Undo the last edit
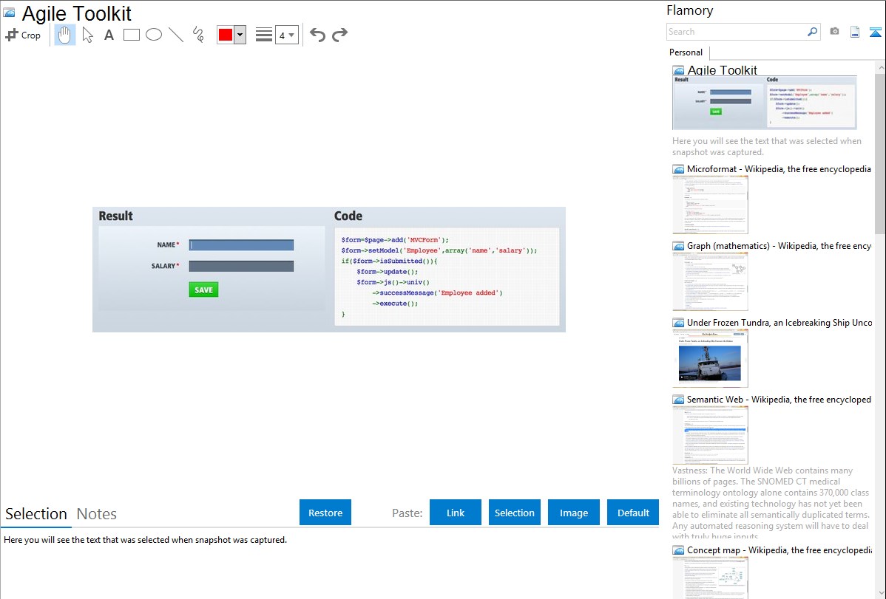Image resolution: width=886 pixels, height=599 pixels. click(x=317, y=35)
